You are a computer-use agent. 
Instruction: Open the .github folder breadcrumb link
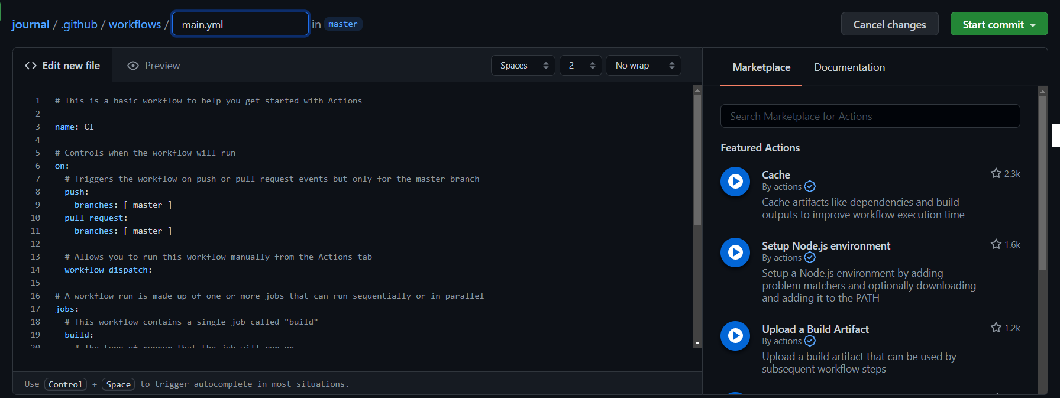pyautogui.click(x=79, y=24)
